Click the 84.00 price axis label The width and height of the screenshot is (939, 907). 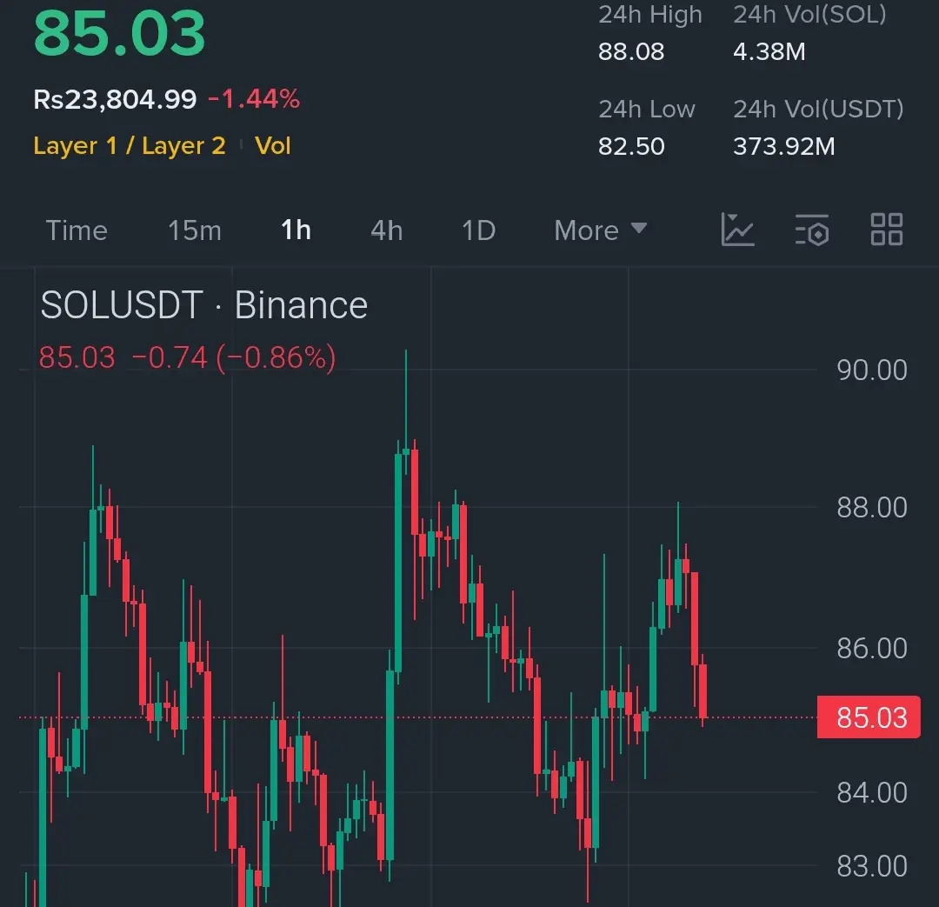(872, 792)
